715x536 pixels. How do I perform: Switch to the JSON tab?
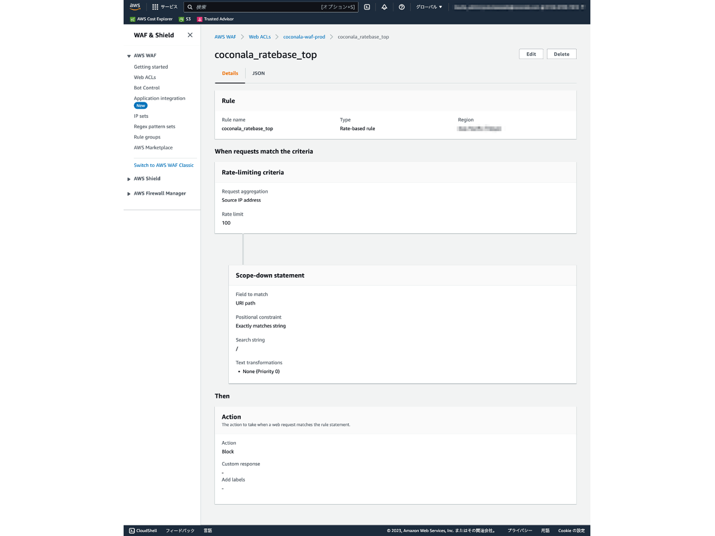click(x=258, y=73)
